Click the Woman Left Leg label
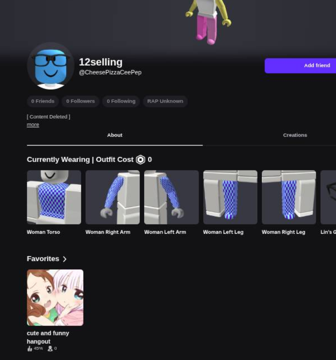 click(x=223, y=232)
